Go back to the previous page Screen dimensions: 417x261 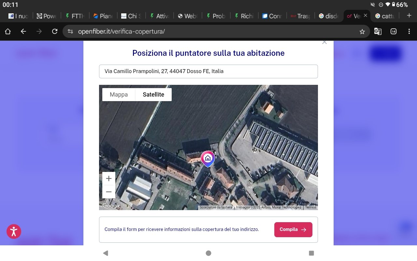point(23,31)
